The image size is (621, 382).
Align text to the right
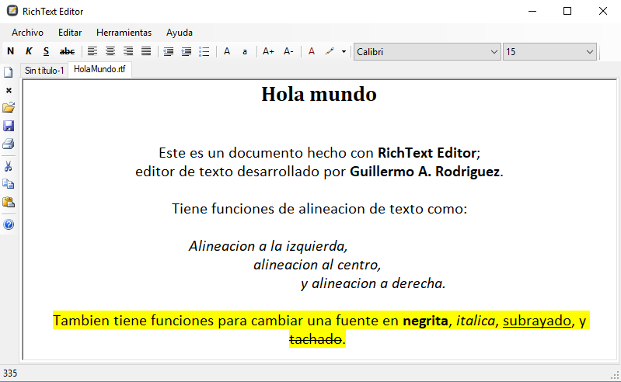pos(128,51)
